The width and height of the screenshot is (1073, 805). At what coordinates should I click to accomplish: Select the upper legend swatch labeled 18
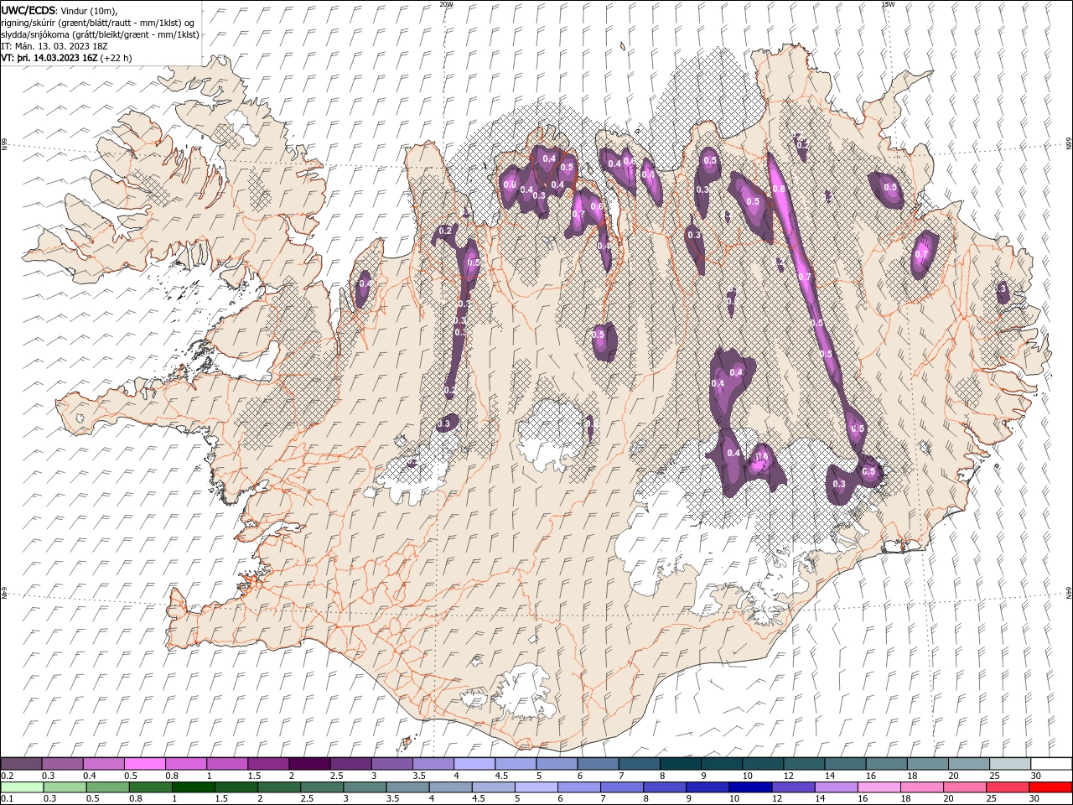tap(926, 763)
